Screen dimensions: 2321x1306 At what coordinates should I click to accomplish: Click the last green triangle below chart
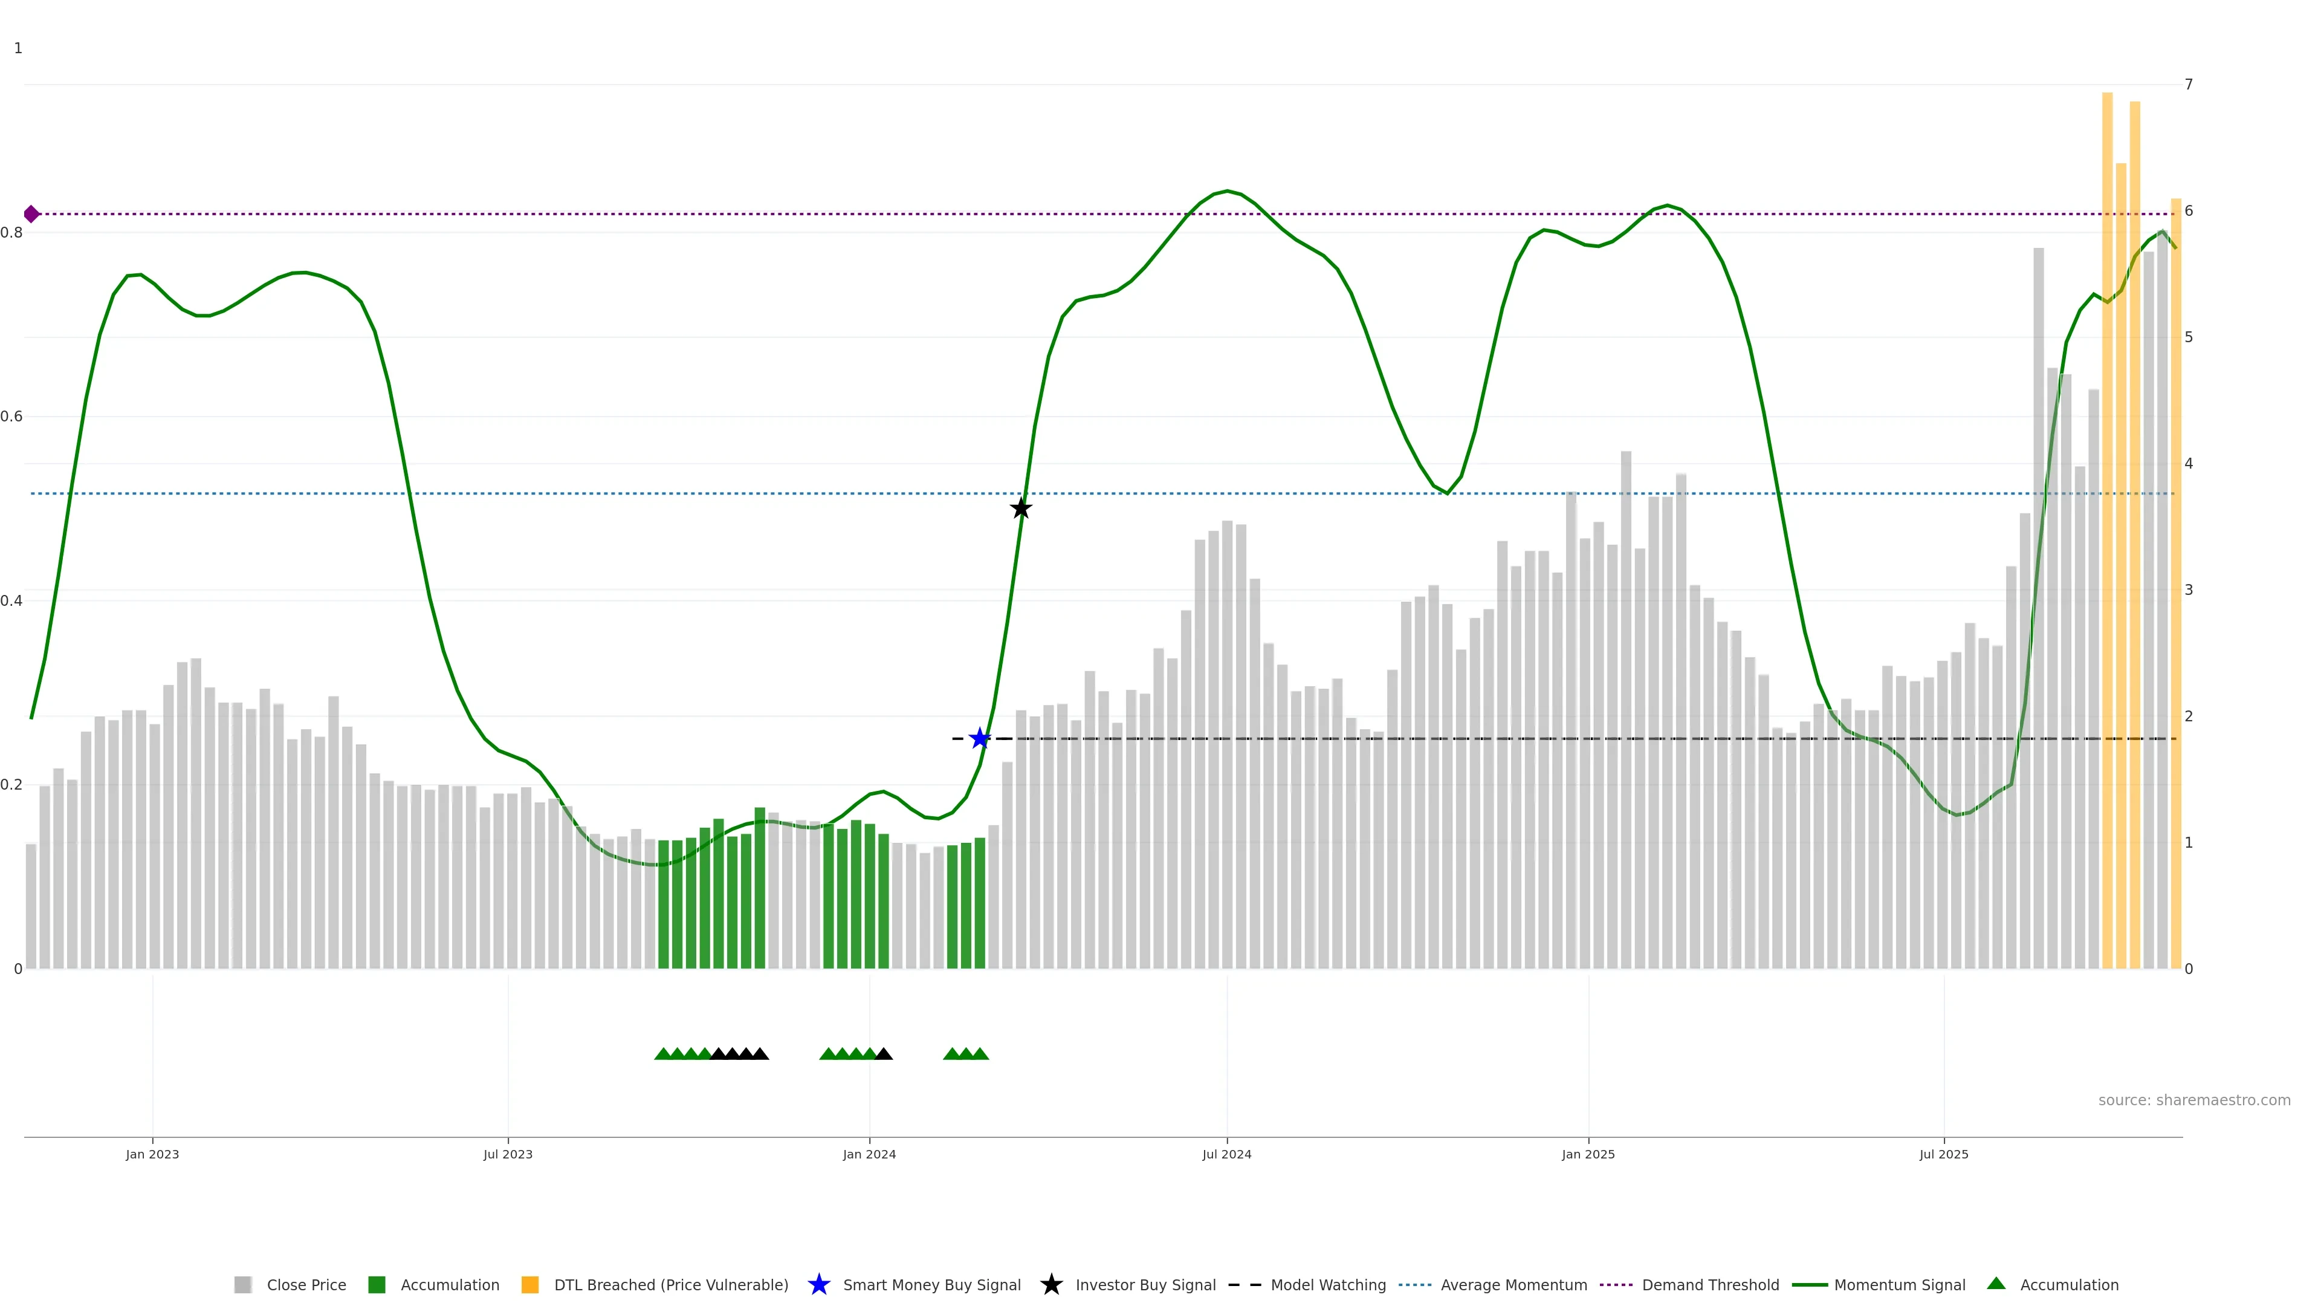coord(980,1054)
